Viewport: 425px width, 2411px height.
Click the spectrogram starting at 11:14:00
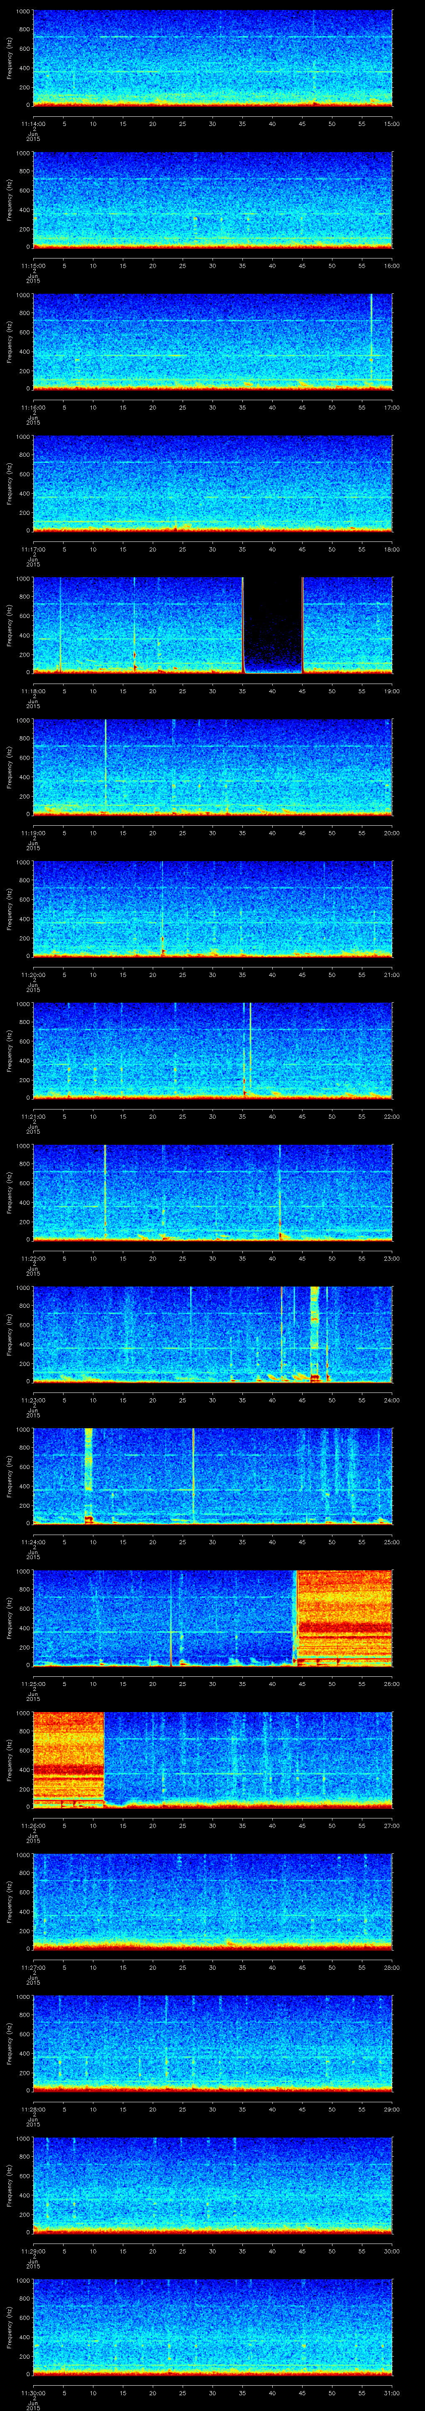pyautogui.click(x=212, y=58)
